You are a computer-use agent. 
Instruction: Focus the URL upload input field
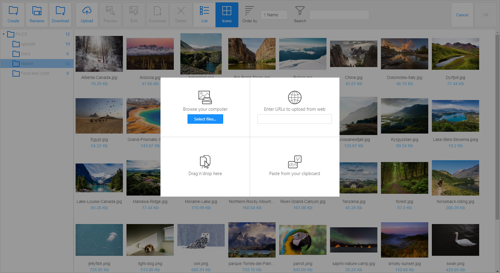tap(295, 119)
